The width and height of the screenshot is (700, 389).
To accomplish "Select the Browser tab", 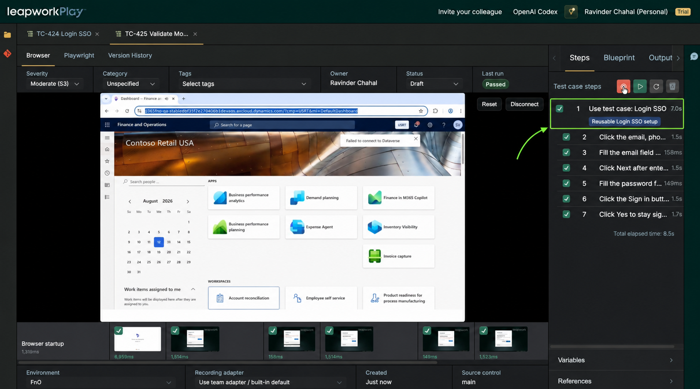I will click(x=38, y=55).
